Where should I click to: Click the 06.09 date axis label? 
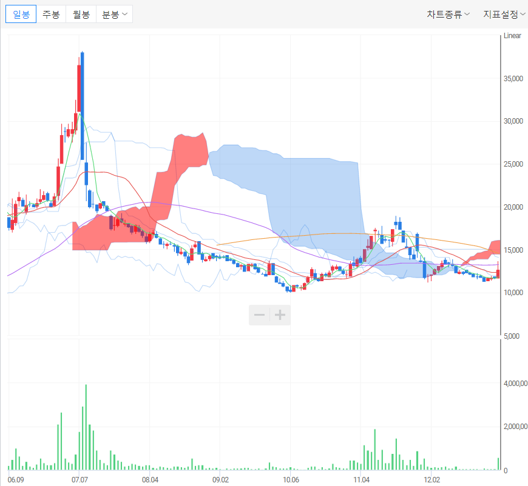16,479
